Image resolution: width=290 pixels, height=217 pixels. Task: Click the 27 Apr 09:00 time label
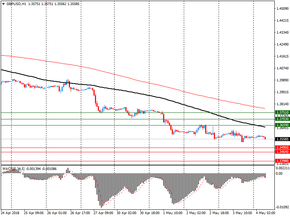point(103,213)
